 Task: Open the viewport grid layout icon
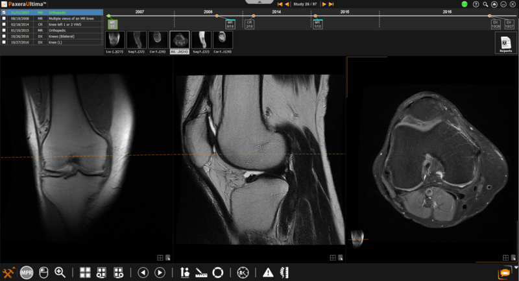coord(85,273)
